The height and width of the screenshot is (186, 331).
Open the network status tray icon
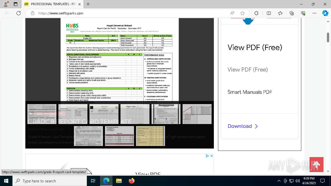[x=291, y=181]
